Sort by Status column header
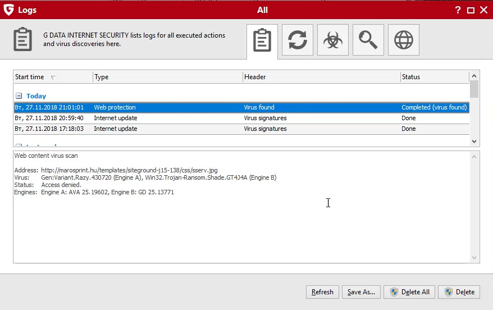Screen dimensions: 493x310 pos(435,77)
